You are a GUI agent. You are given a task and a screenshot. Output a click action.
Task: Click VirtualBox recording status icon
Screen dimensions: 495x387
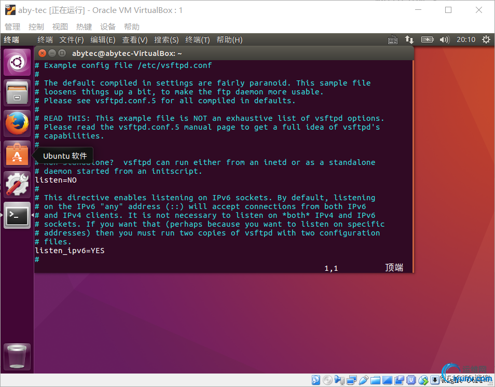click(x=399, y=380)
